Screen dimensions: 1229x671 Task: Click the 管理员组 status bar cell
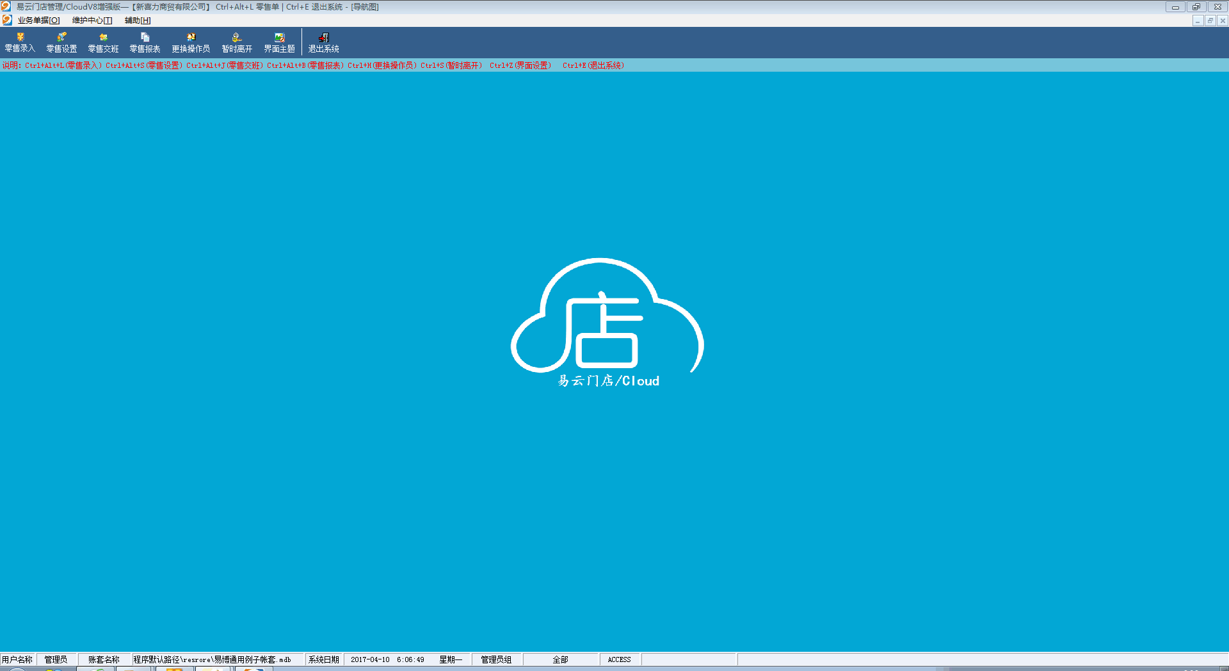click(496, 659)
